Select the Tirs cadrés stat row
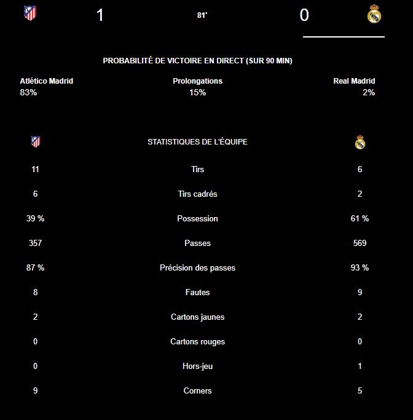Viewport: 413px width, 420px height. (x=197, y=194)
